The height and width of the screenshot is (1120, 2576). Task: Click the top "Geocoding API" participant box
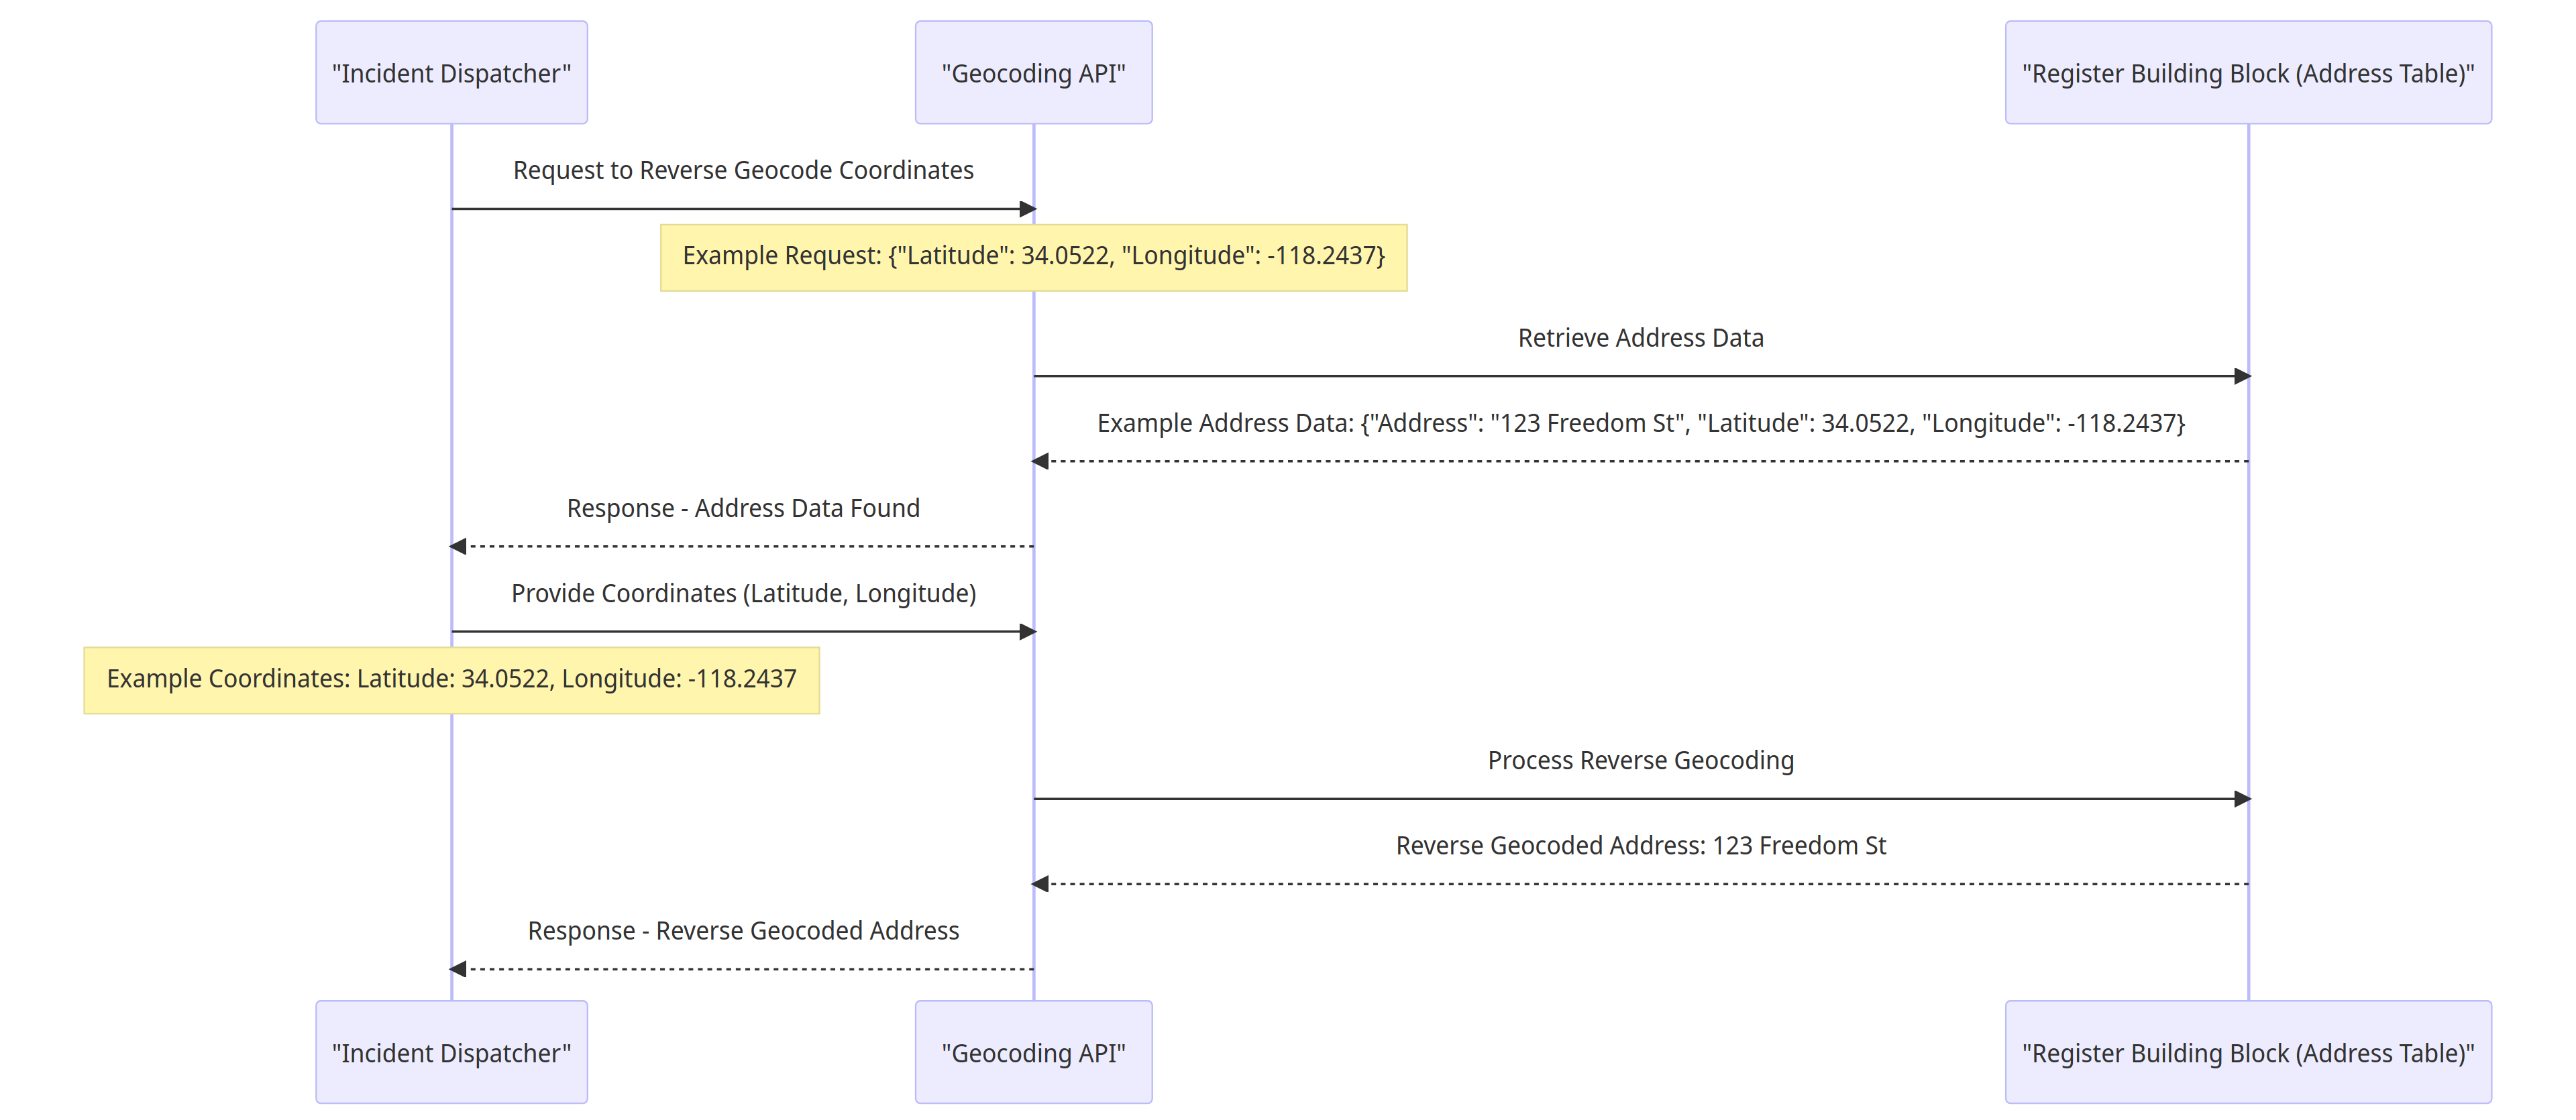pyautogui.click(x=1033, y=73)
